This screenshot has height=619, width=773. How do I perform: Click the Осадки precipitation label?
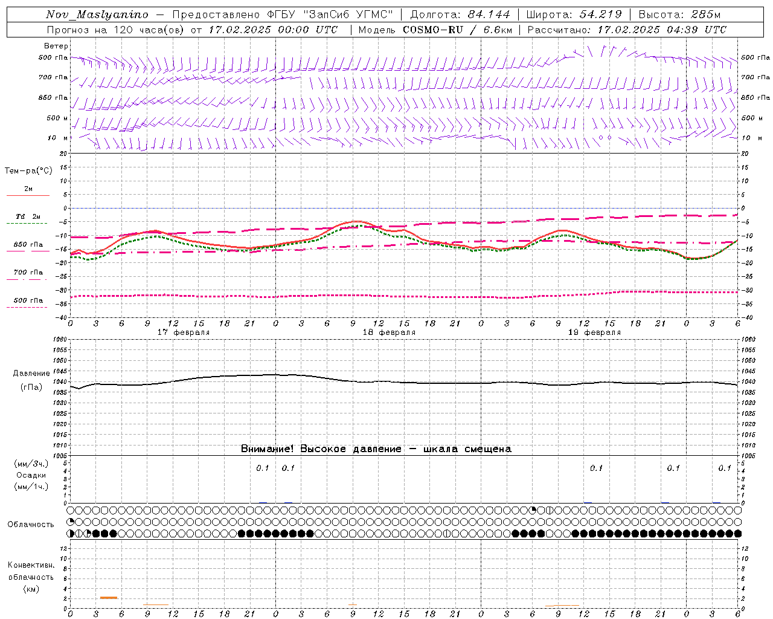click(31, 475)
